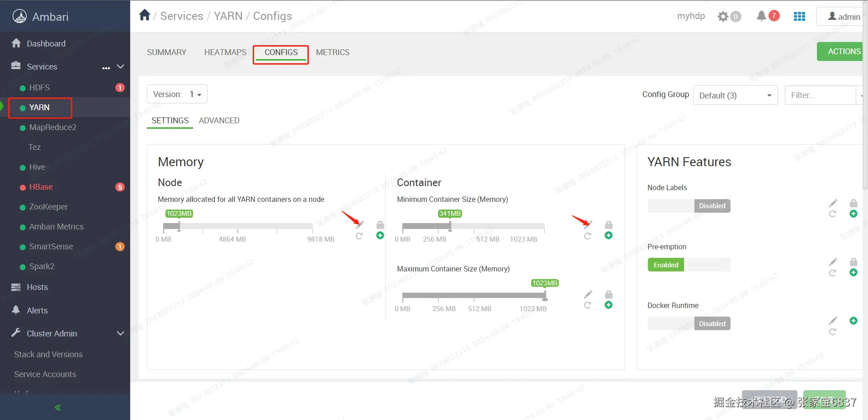Undo Docker Runtime change icon
This screenshot has width=868, height=420.
click(833, 332)
